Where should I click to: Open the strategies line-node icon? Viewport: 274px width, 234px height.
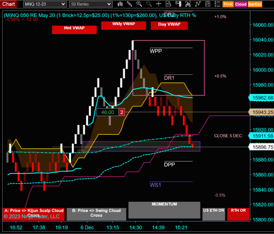(198, 4)
